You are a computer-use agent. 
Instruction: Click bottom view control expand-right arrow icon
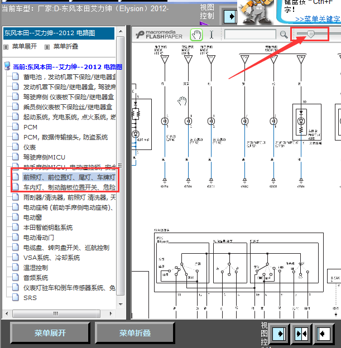[279, 333]
